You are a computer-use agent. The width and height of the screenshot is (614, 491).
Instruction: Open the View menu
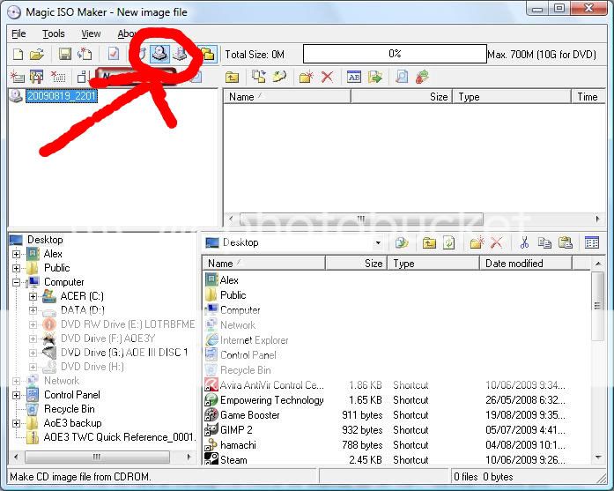click(91, 34)
